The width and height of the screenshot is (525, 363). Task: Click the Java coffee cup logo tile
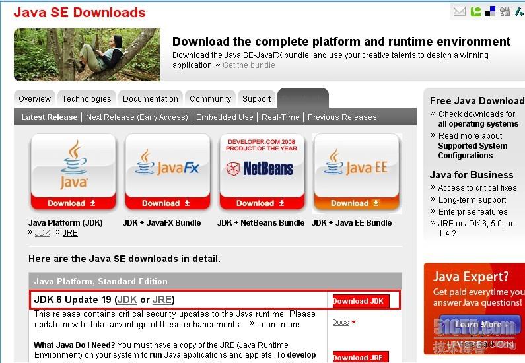pyautogui.click(x=73, y=165)
